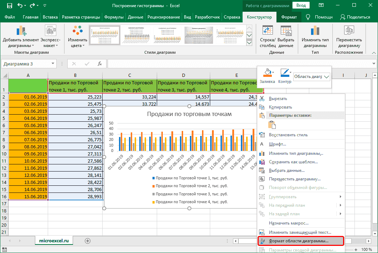This screenshot has height=253, width=378.
Task: Choose Формат области диаграммы from context menu
Action: (x=299, y=241)
